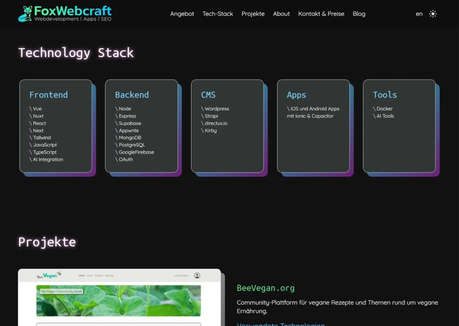Click the Apps card heading
The image size is (459, 326).
click(x=296, y=95)
